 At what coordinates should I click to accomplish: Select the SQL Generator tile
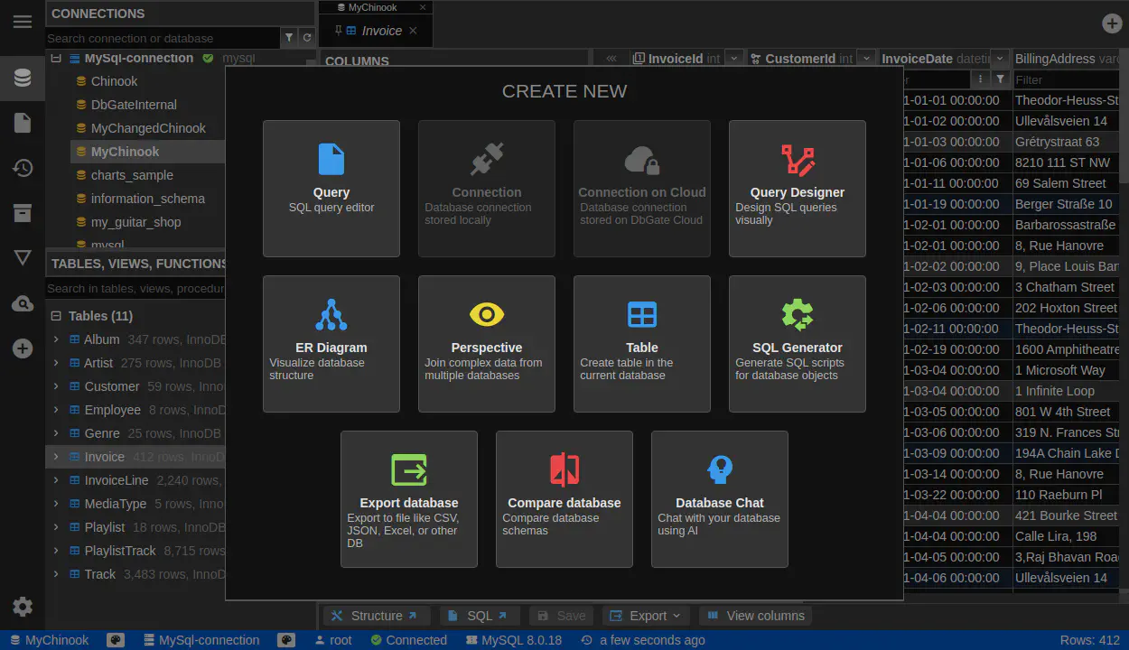tap(797, 344)
